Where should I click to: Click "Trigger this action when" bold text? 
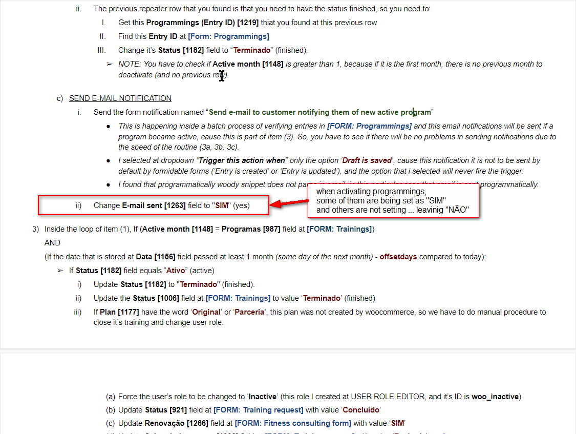(242, 160)
